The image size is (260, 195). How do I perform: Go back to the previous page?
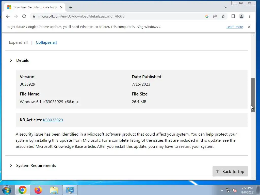[8, 16]
